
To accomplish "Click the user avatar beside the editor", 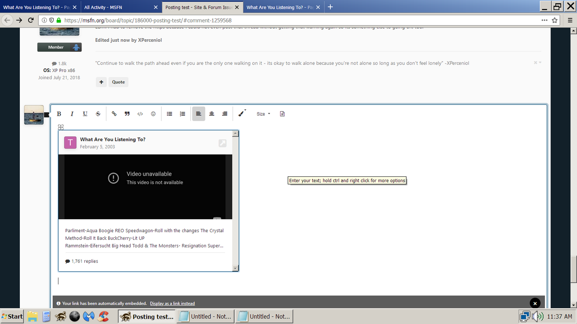I will 34,115.
